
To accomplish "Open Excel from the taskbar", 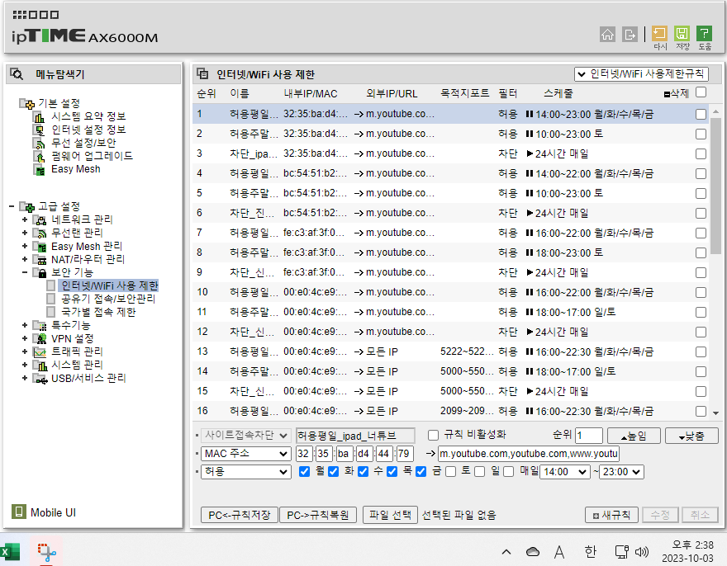I will (10, 552).
